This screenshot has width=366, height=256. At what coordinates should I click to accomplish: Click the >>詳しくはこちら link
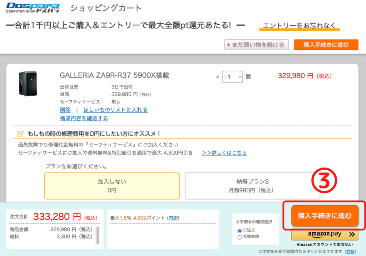pos(224,152)
